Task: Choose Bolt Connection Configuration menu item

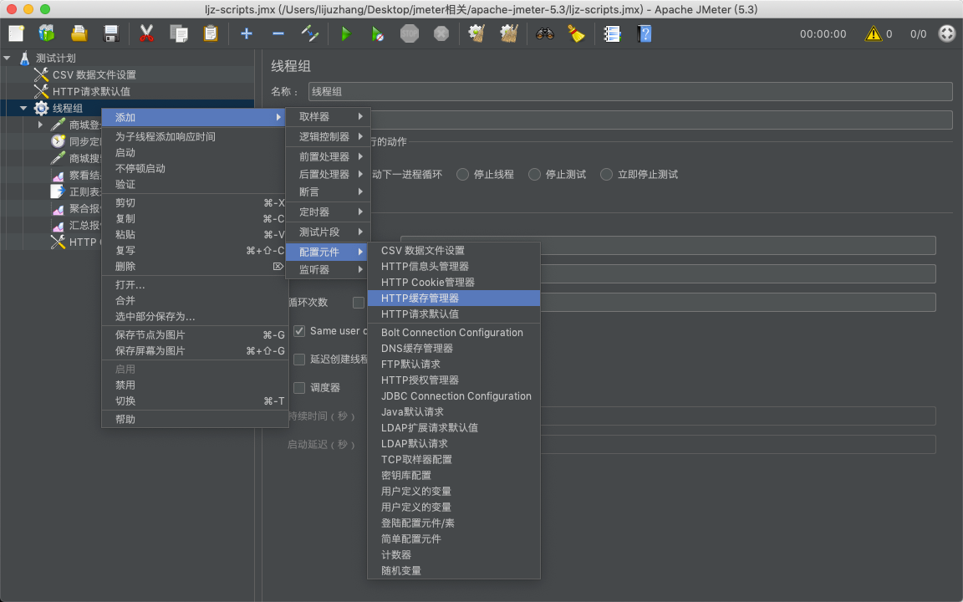Action: (x=454, y=332)
